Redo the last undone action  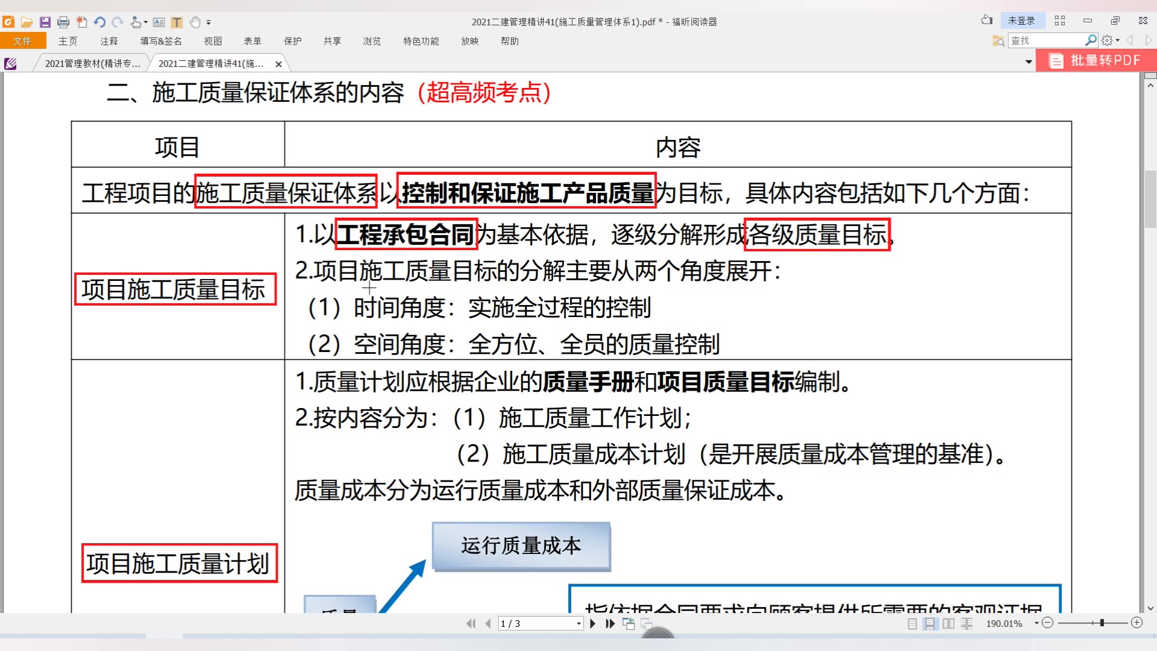click(118, 22)
